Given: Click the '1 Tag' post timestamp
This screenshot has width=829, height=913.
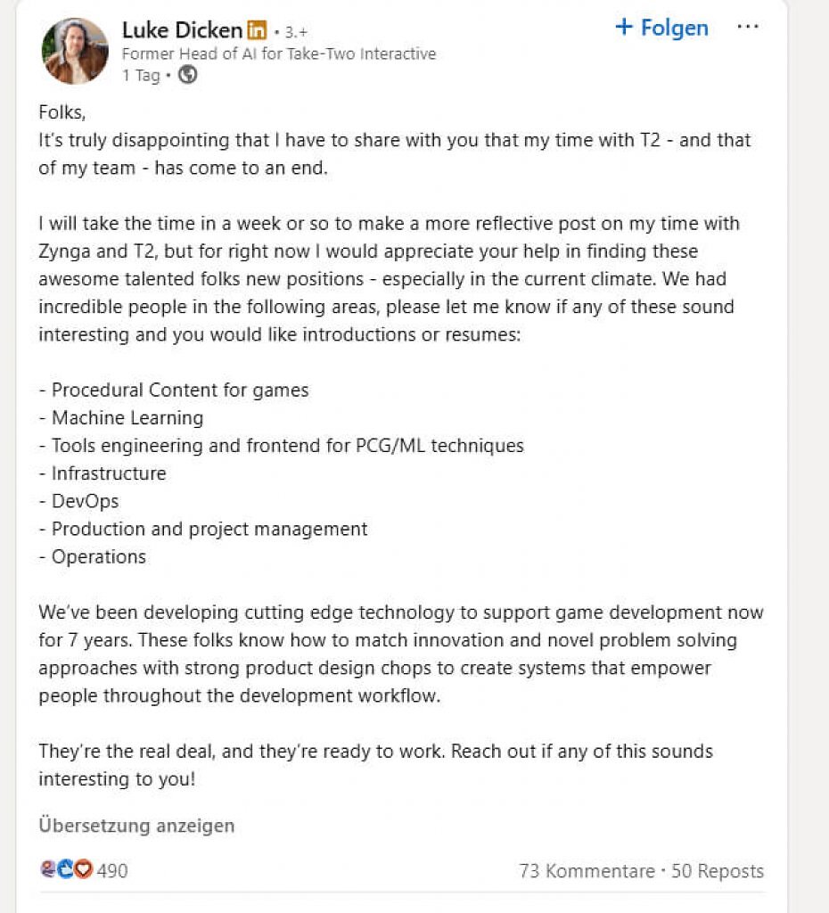Looking at the screenshot, I should pos(141,76).
